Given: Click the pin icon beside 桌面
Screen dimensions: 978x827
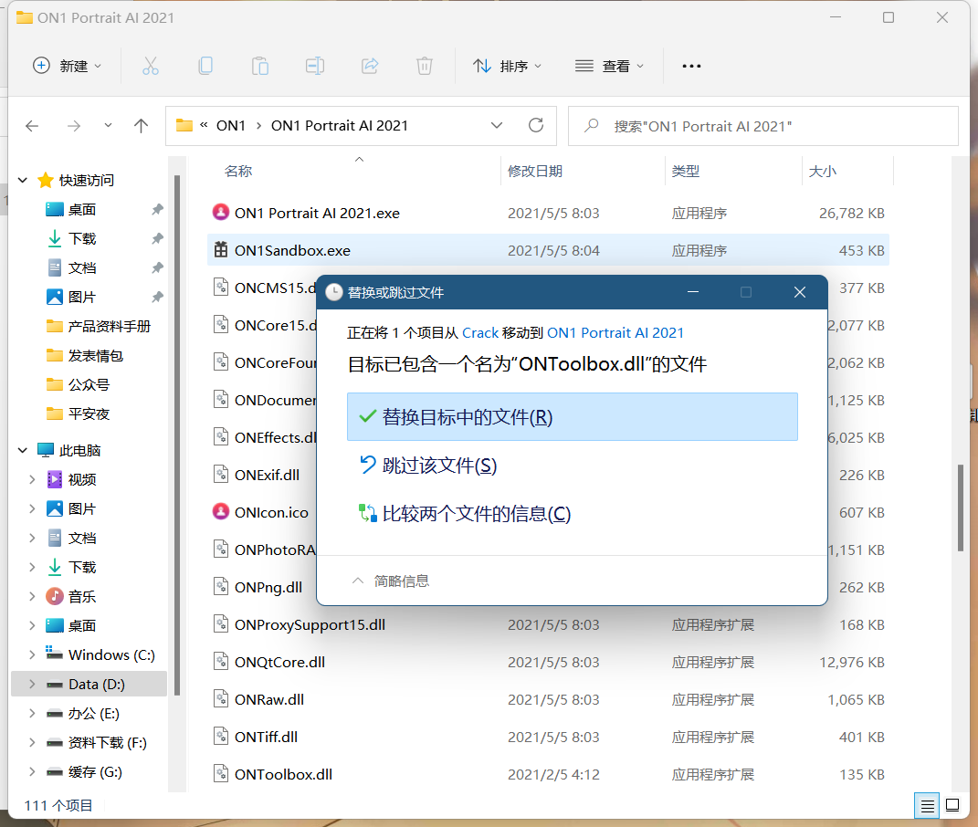Looking at the screenshot, I should 157,210.
